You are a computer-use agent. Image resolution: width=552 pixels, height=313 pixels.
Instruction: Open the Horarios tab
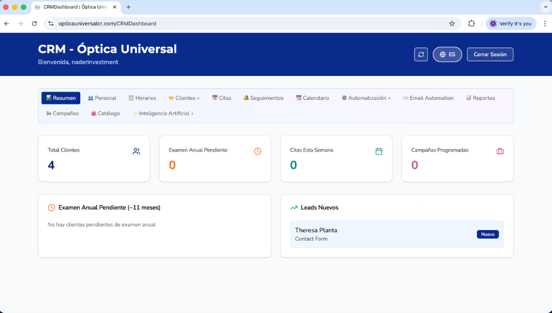[142, 98]
